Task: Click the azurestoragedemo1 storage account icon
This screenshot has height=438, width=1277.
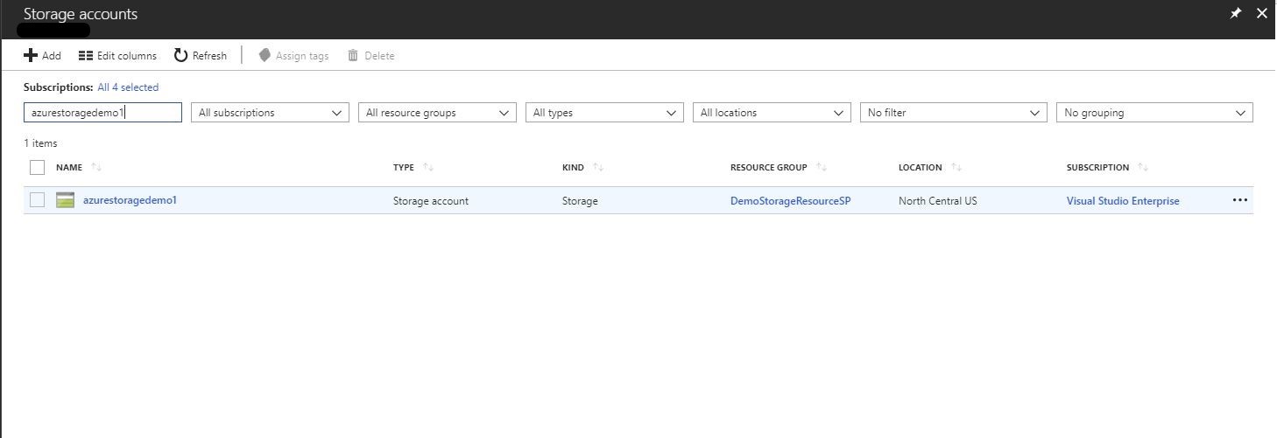Action: [x=65, y=200]
